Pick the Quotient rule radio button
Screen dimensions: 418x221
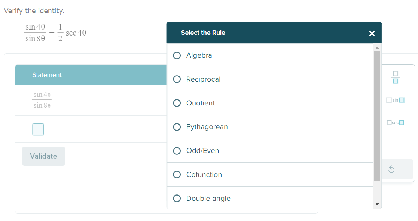tap(177, 103)
